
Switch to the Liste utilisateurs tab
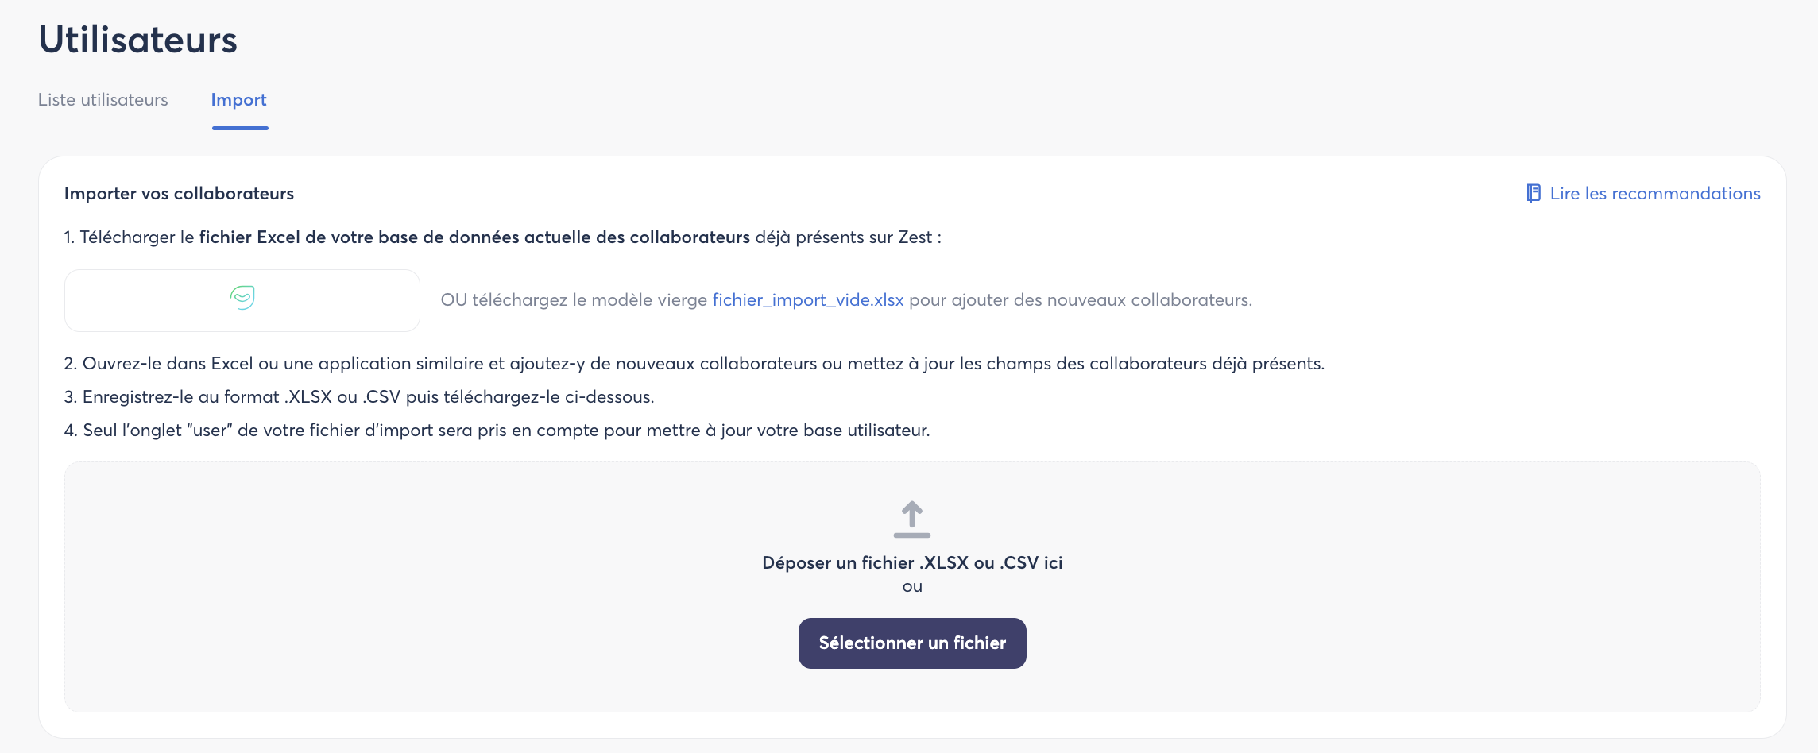coord(103,100)
